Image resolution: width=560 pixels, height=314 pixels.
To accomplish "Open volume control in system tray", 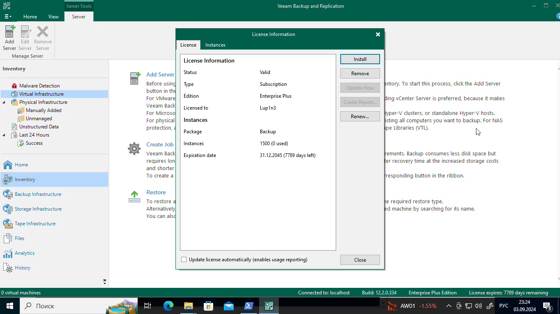I will tap(478, 306).
